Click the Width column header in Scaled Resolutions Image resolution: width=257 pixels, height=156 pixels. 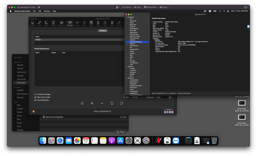click(x=37, y=53)
